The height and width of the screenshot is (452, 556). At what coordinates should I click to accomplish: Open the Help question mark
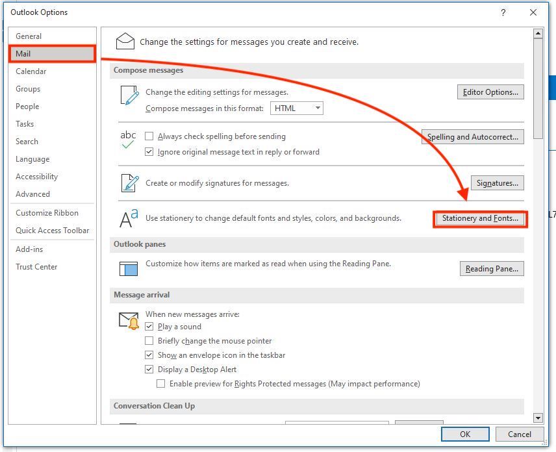click(x=503, y=12)
